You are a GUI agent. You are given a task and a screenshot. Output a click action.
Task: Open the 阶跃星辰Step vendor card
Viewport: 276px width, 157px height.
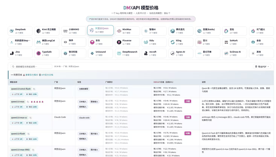[x=20, y=42]
